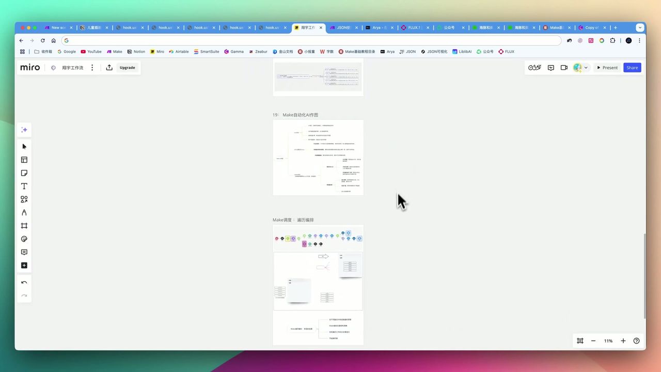This screenshot has width=661, height=372.
Task: Open the Airtable bookmark
Action: (179, 52)
